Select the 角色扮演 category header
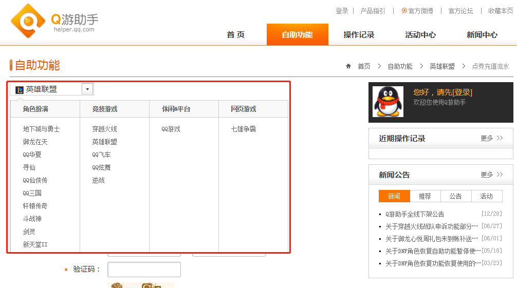The height and width of the screenshot is (288, 517). click(x=35, y=109)
